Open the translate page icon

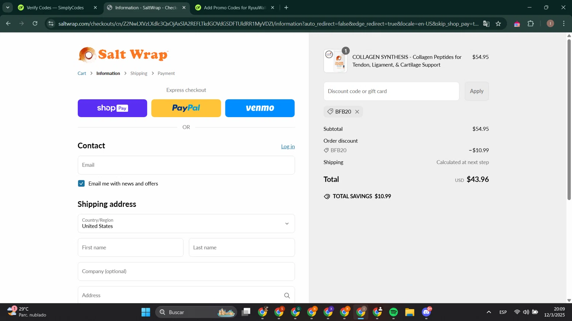coord(486,24)
